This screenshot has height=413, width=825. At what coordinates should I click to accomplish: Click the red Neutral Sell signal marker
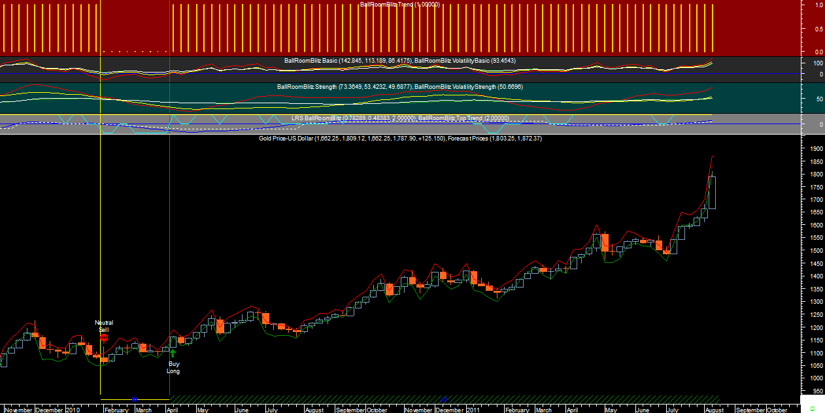click(x=104, y=338)
